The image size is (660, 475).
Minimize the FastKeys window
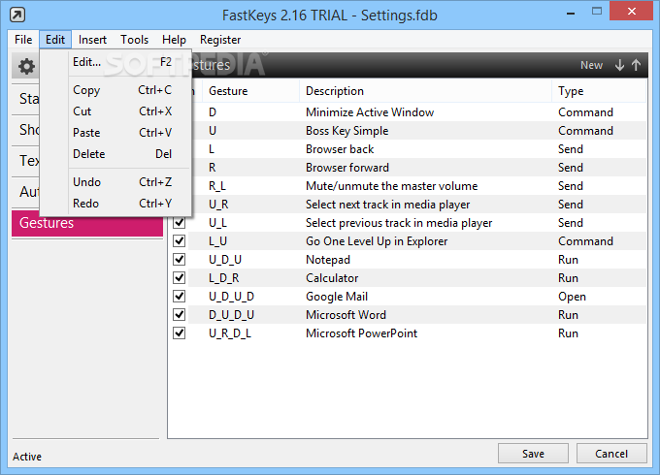[x=571, y=13]
